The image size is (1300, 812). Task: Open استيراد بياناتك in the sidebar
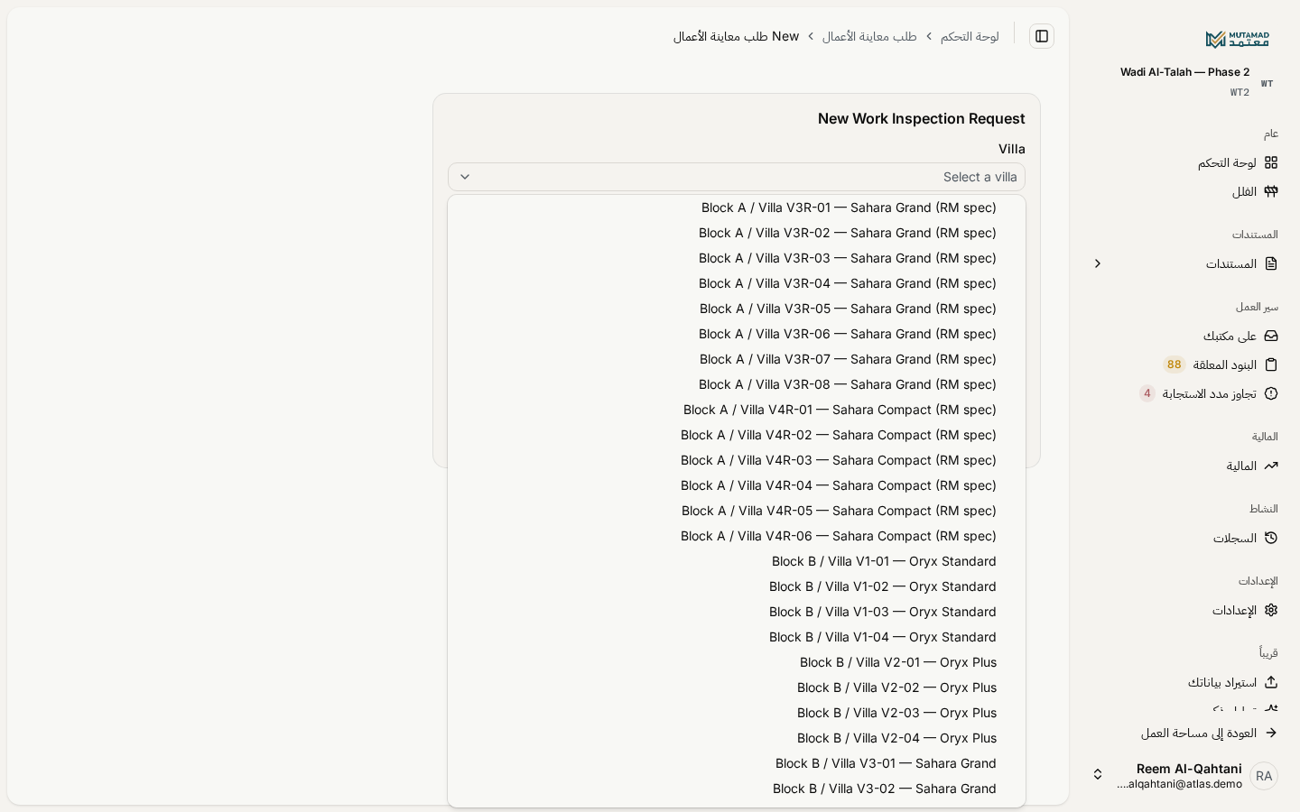coord(1184,682)
